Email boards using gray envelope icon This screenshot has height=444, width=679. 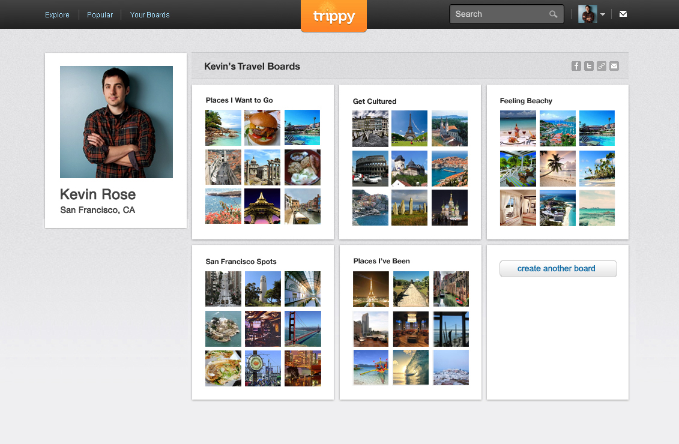614,66
